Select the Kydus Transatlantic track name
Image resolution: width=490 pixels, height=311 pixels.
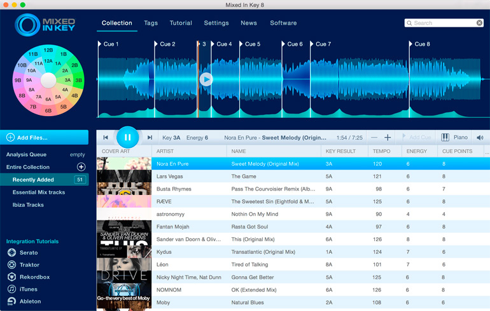[x=263, y=252]
